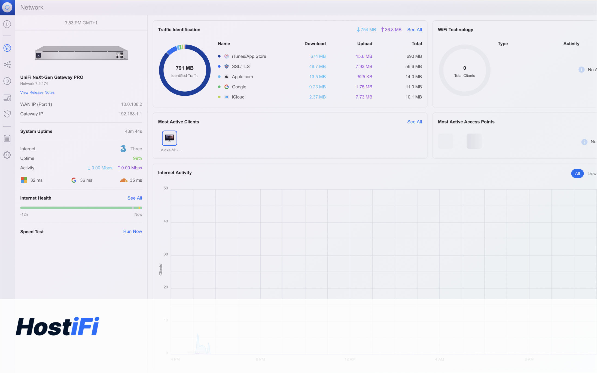Viewport: 597px width, 373px height.
Task: Select the Client Devices sidebar icon
Action: 7,97
